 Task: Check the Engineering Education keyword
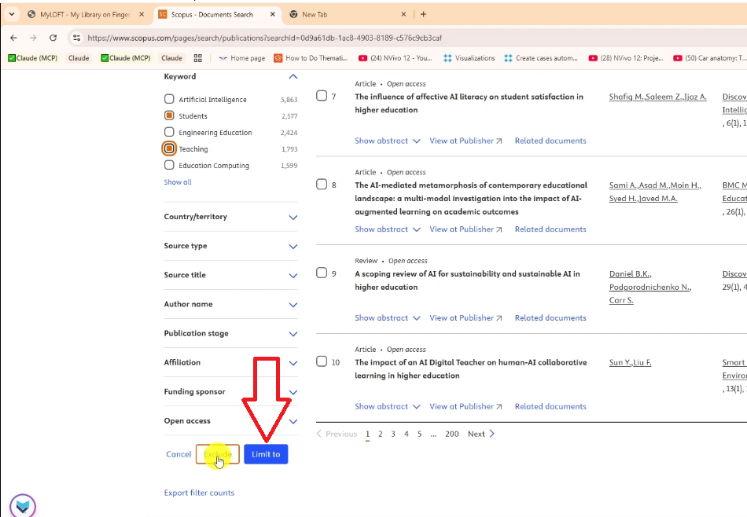169,132
